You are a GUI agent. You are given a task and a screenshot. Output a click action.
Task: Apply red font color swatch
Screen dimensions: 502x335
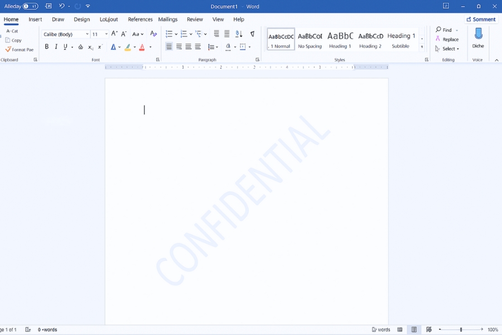coord(142,47)
